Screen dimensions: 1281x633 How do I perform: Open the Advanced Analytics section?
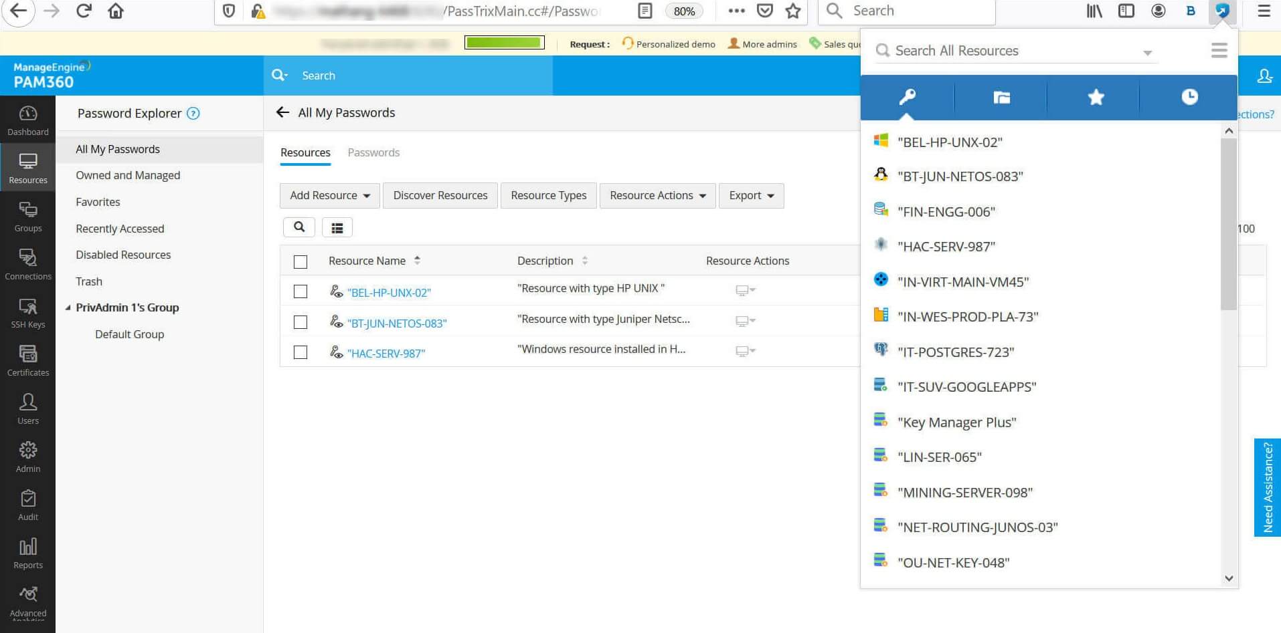click(27, 603)
